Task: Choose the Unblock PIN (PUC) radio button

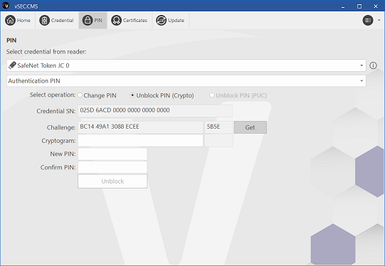Action: [211, 95]
